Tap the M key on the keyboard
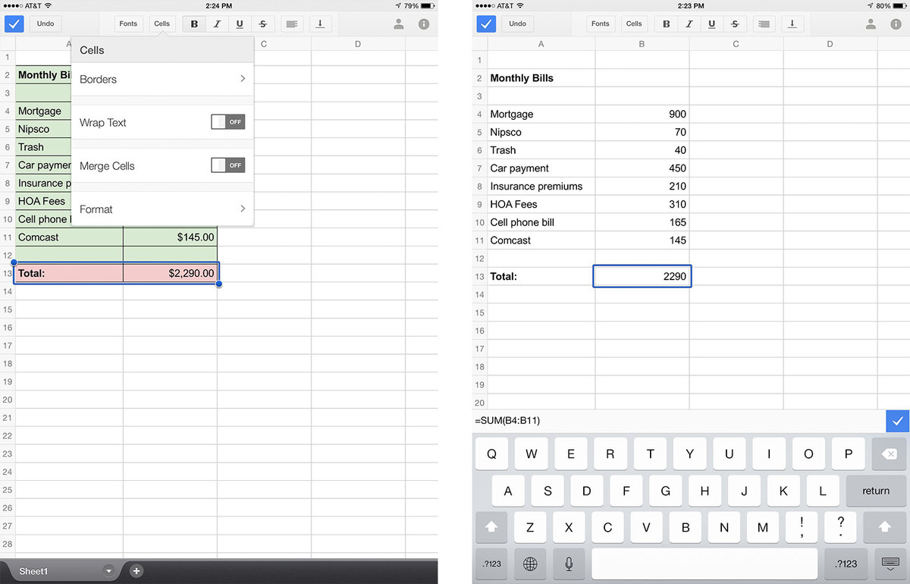 tap(763, 526)
